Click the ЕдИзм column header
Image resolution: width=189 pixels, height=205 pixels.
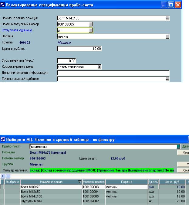pos(154,182)
